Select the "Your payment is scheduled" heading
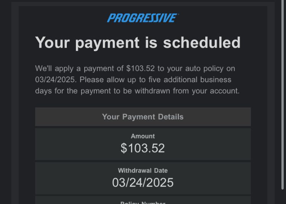This screenshot has height=204, width=286. click(x=138, y=43)
